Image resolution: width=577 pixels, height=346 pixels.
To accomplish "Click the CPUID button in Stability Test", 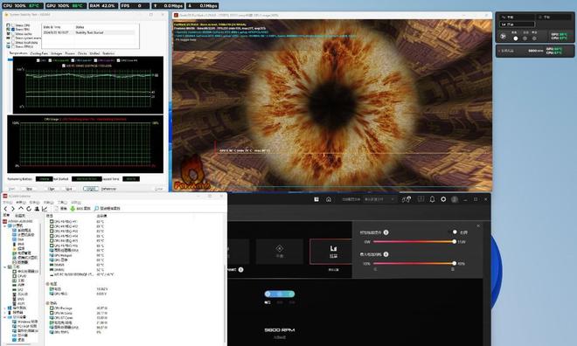I will coord(91,189).
